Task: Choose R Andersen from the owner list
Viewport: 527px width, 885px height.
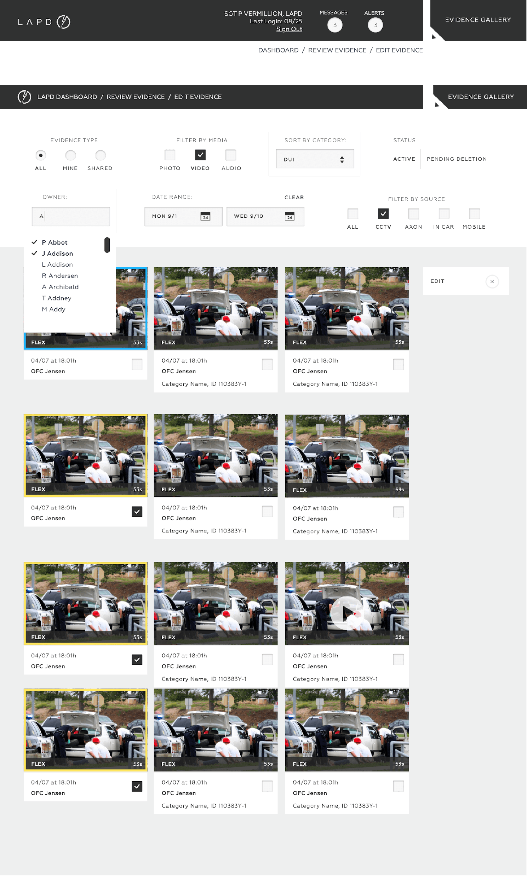Action: point(60,275)
